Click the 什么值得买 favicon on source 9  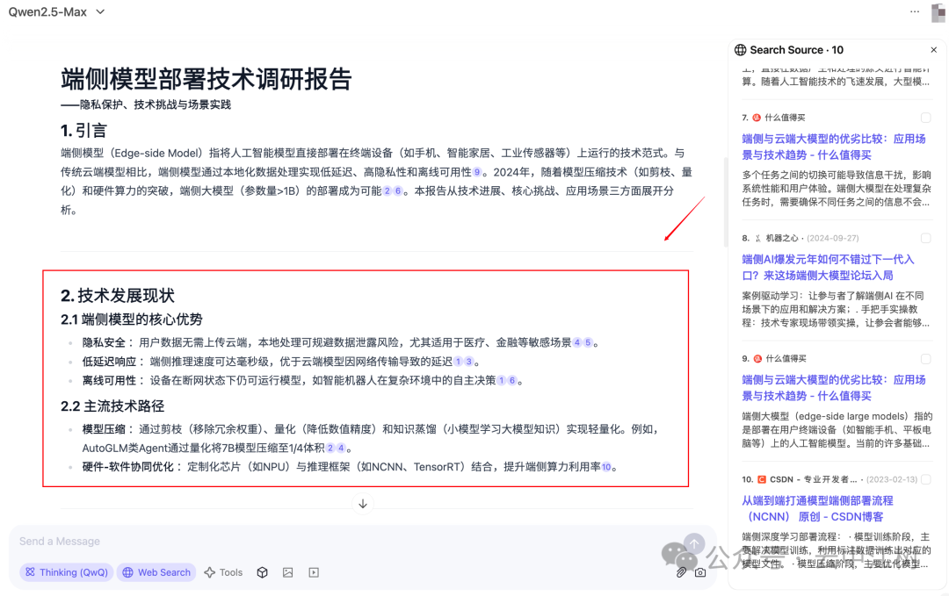(757, 358)
